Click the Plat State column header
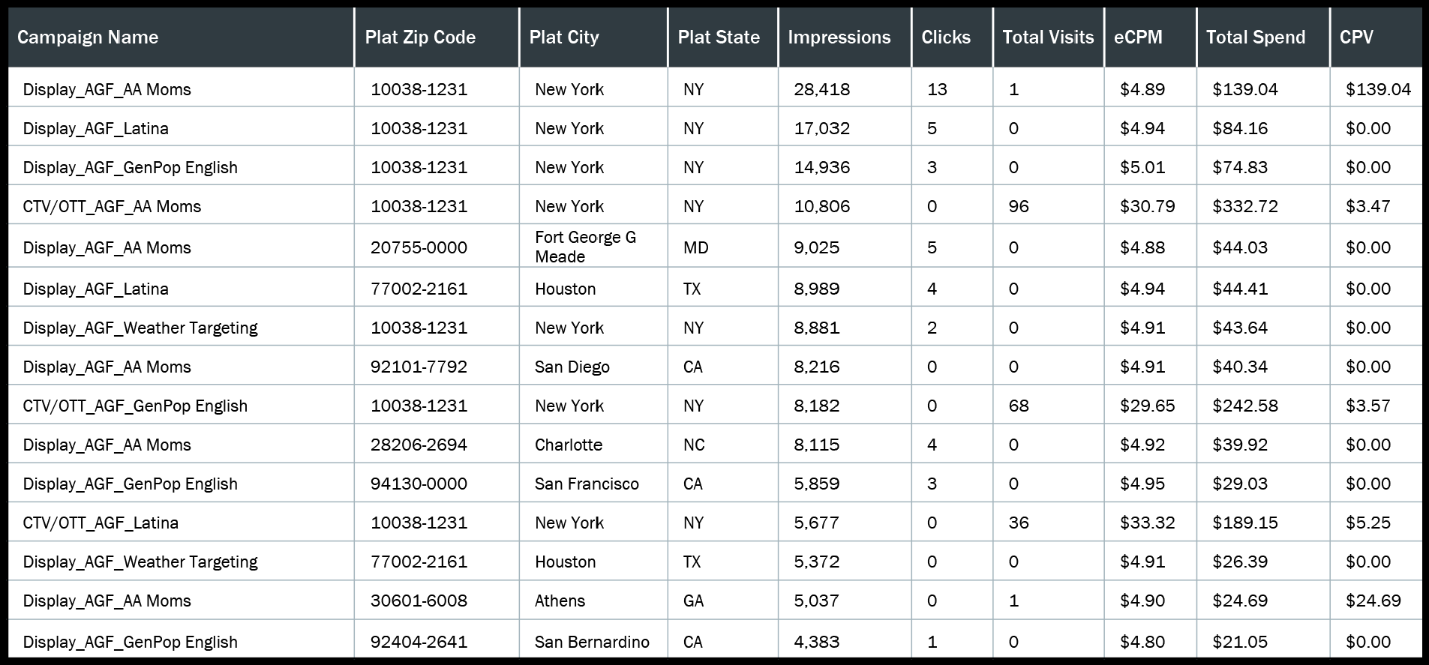This screenshot has height=665, width=1429. (719, 37)
